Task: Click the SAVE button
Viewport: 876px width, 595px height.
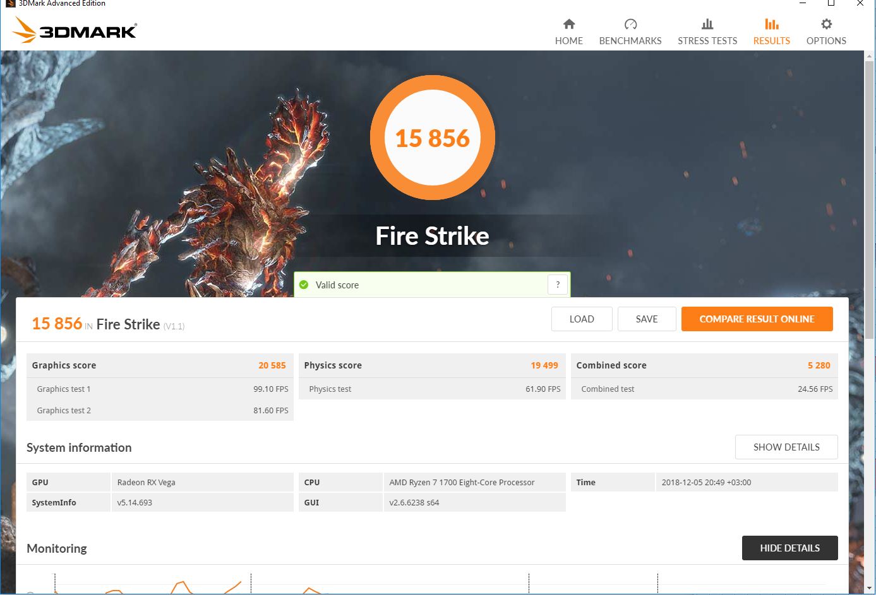Action: 647,319
